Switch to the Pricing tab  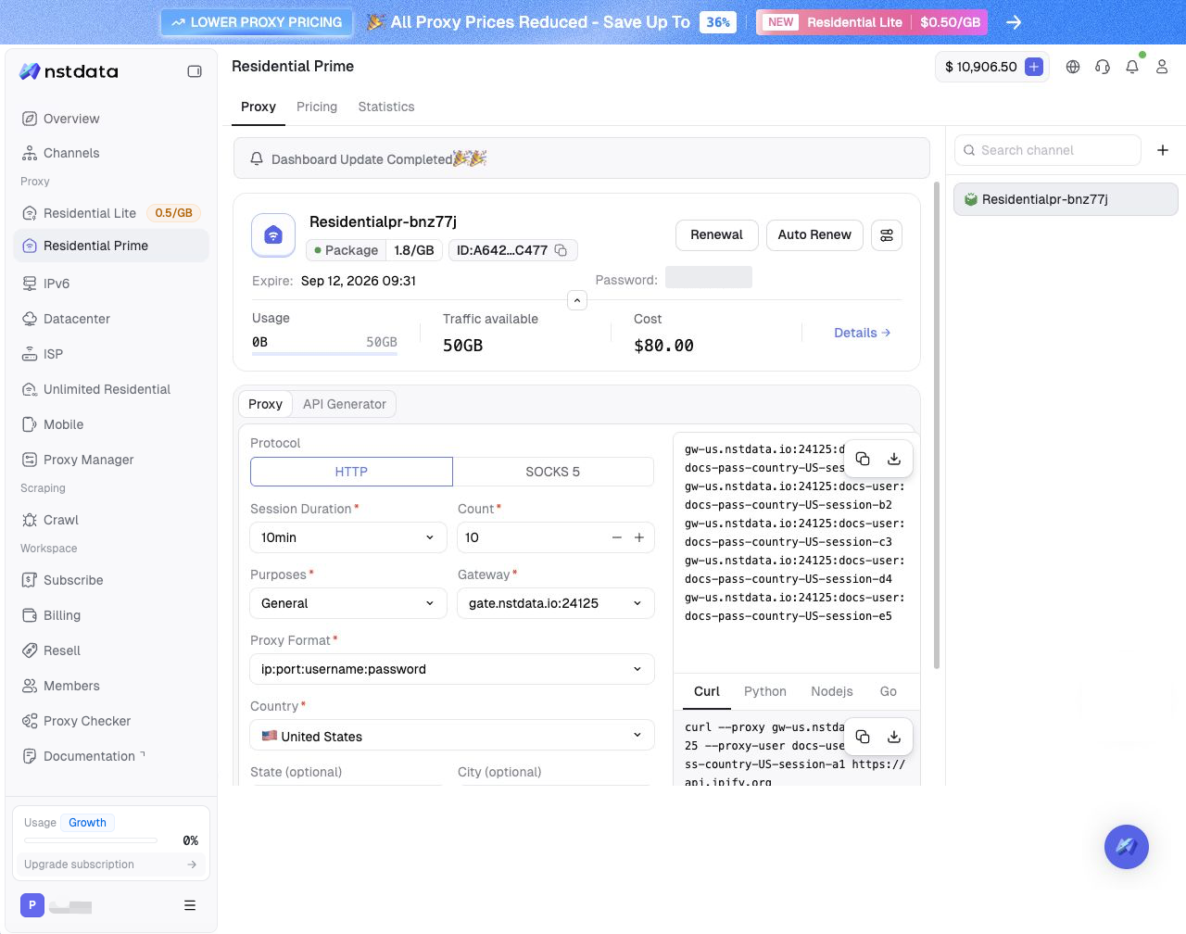pos(317,107)
